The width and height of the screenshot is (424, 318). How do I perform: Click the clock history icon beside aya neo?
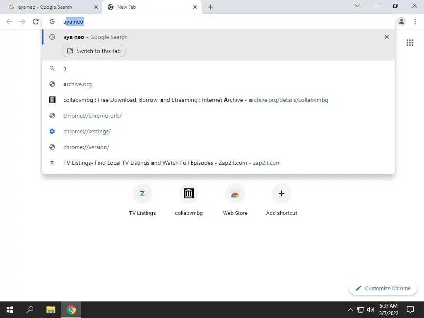click(x=52, y=37)
